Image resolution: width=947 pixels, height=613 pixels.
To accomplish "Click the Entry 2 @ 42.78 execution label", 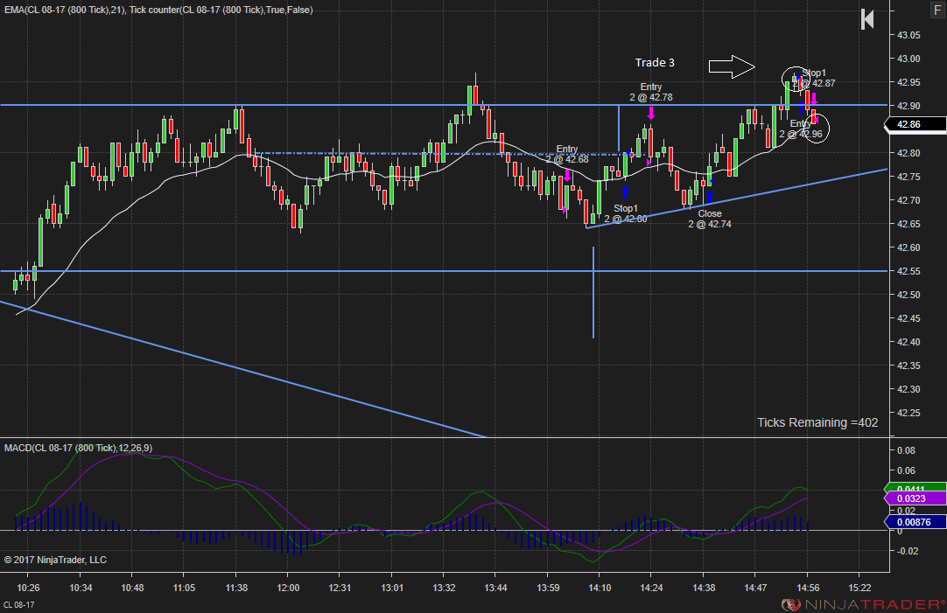I will click(x=651, y=92).
